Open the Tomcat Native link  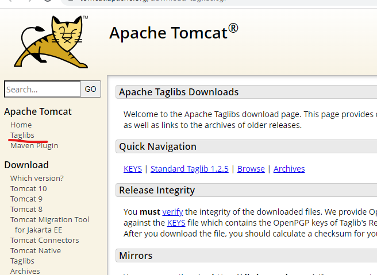pyautogui.click(x=36, y=250)
